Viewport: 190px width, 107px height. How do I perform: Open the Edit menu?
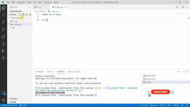pyautogui.click(x=13, y=2)
